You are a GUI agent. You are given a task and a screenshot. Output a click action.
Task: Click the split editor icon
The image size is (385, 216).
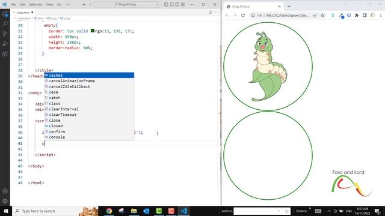pos(211,12)
